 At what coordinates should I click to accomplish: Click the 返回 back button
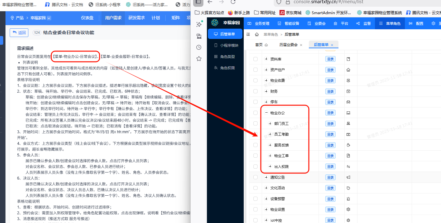tap(19, 33)
